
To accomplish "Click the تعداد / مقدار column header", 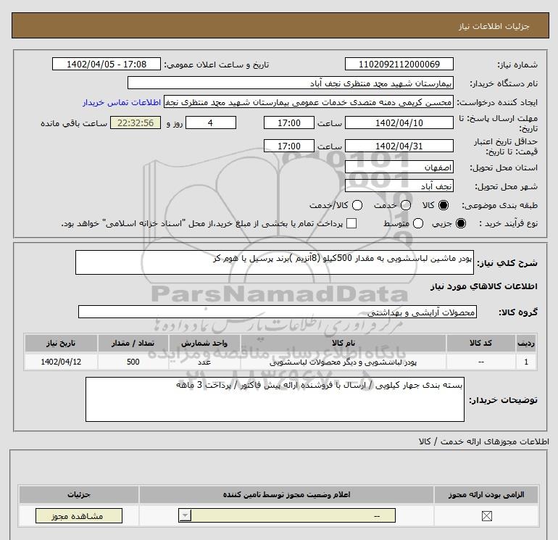I will click(x=133, y=343).
